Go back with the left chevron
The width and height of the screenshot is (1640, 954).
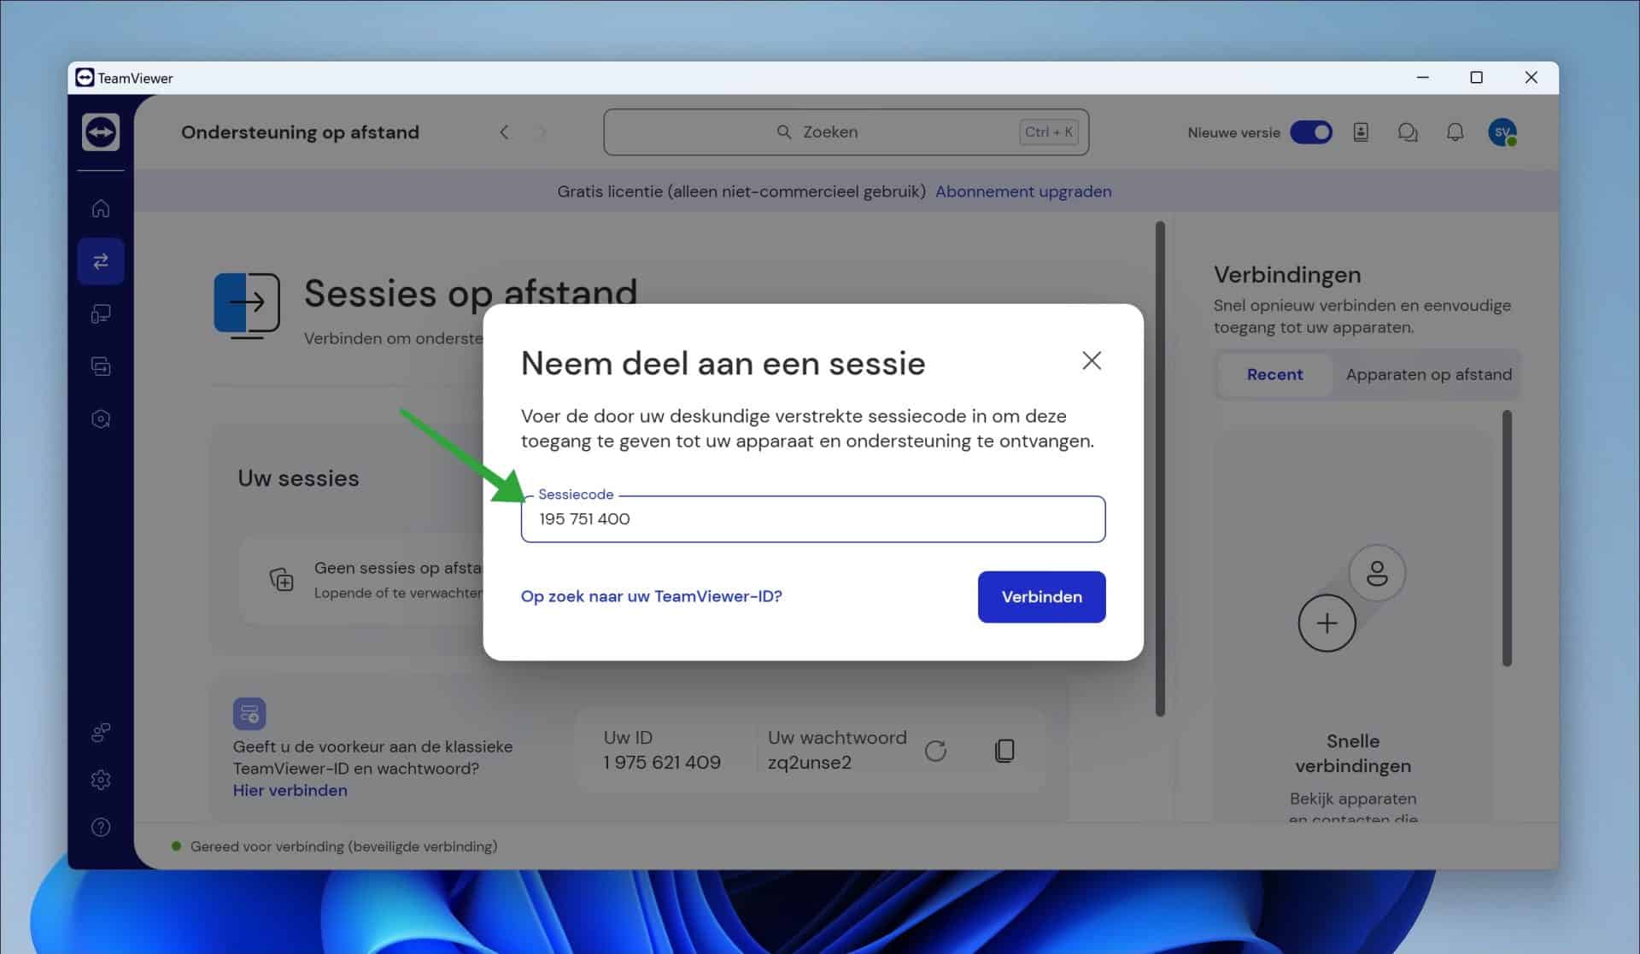504,132
